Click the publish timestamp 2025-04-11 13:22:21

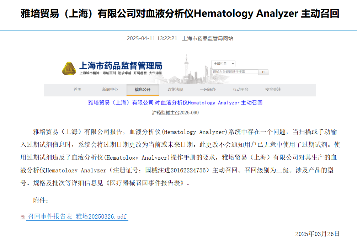[x=152, y=38]
